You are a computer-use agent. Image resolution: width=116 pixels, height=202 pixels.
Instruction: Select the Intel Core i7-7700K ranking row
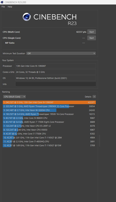tap(49, 134)
